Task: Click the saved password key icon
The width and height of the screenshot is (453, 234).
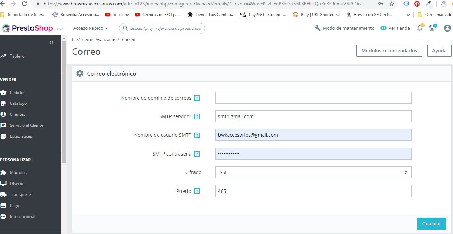Action: (381, 4)
